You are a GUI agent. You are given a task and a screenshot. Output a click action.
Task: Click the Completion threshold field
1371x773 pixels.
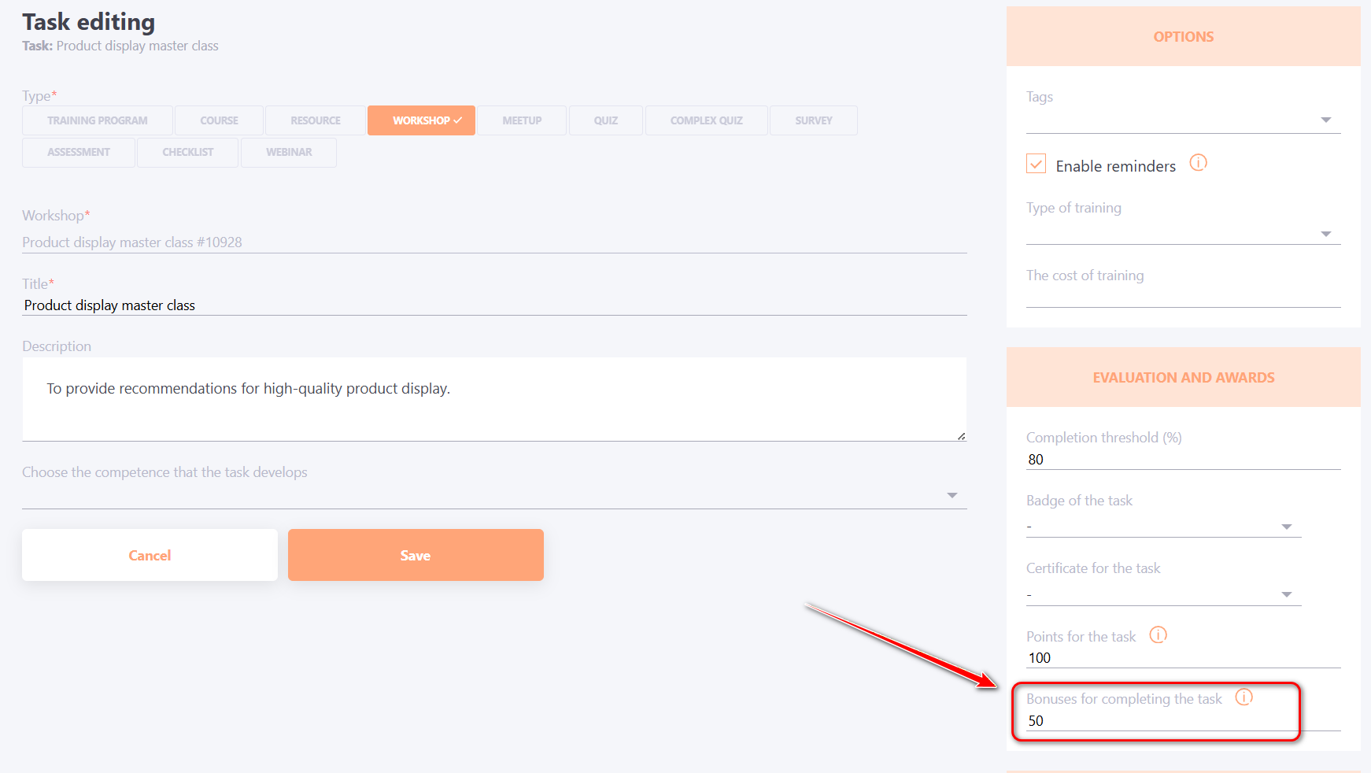[1183, 460]
